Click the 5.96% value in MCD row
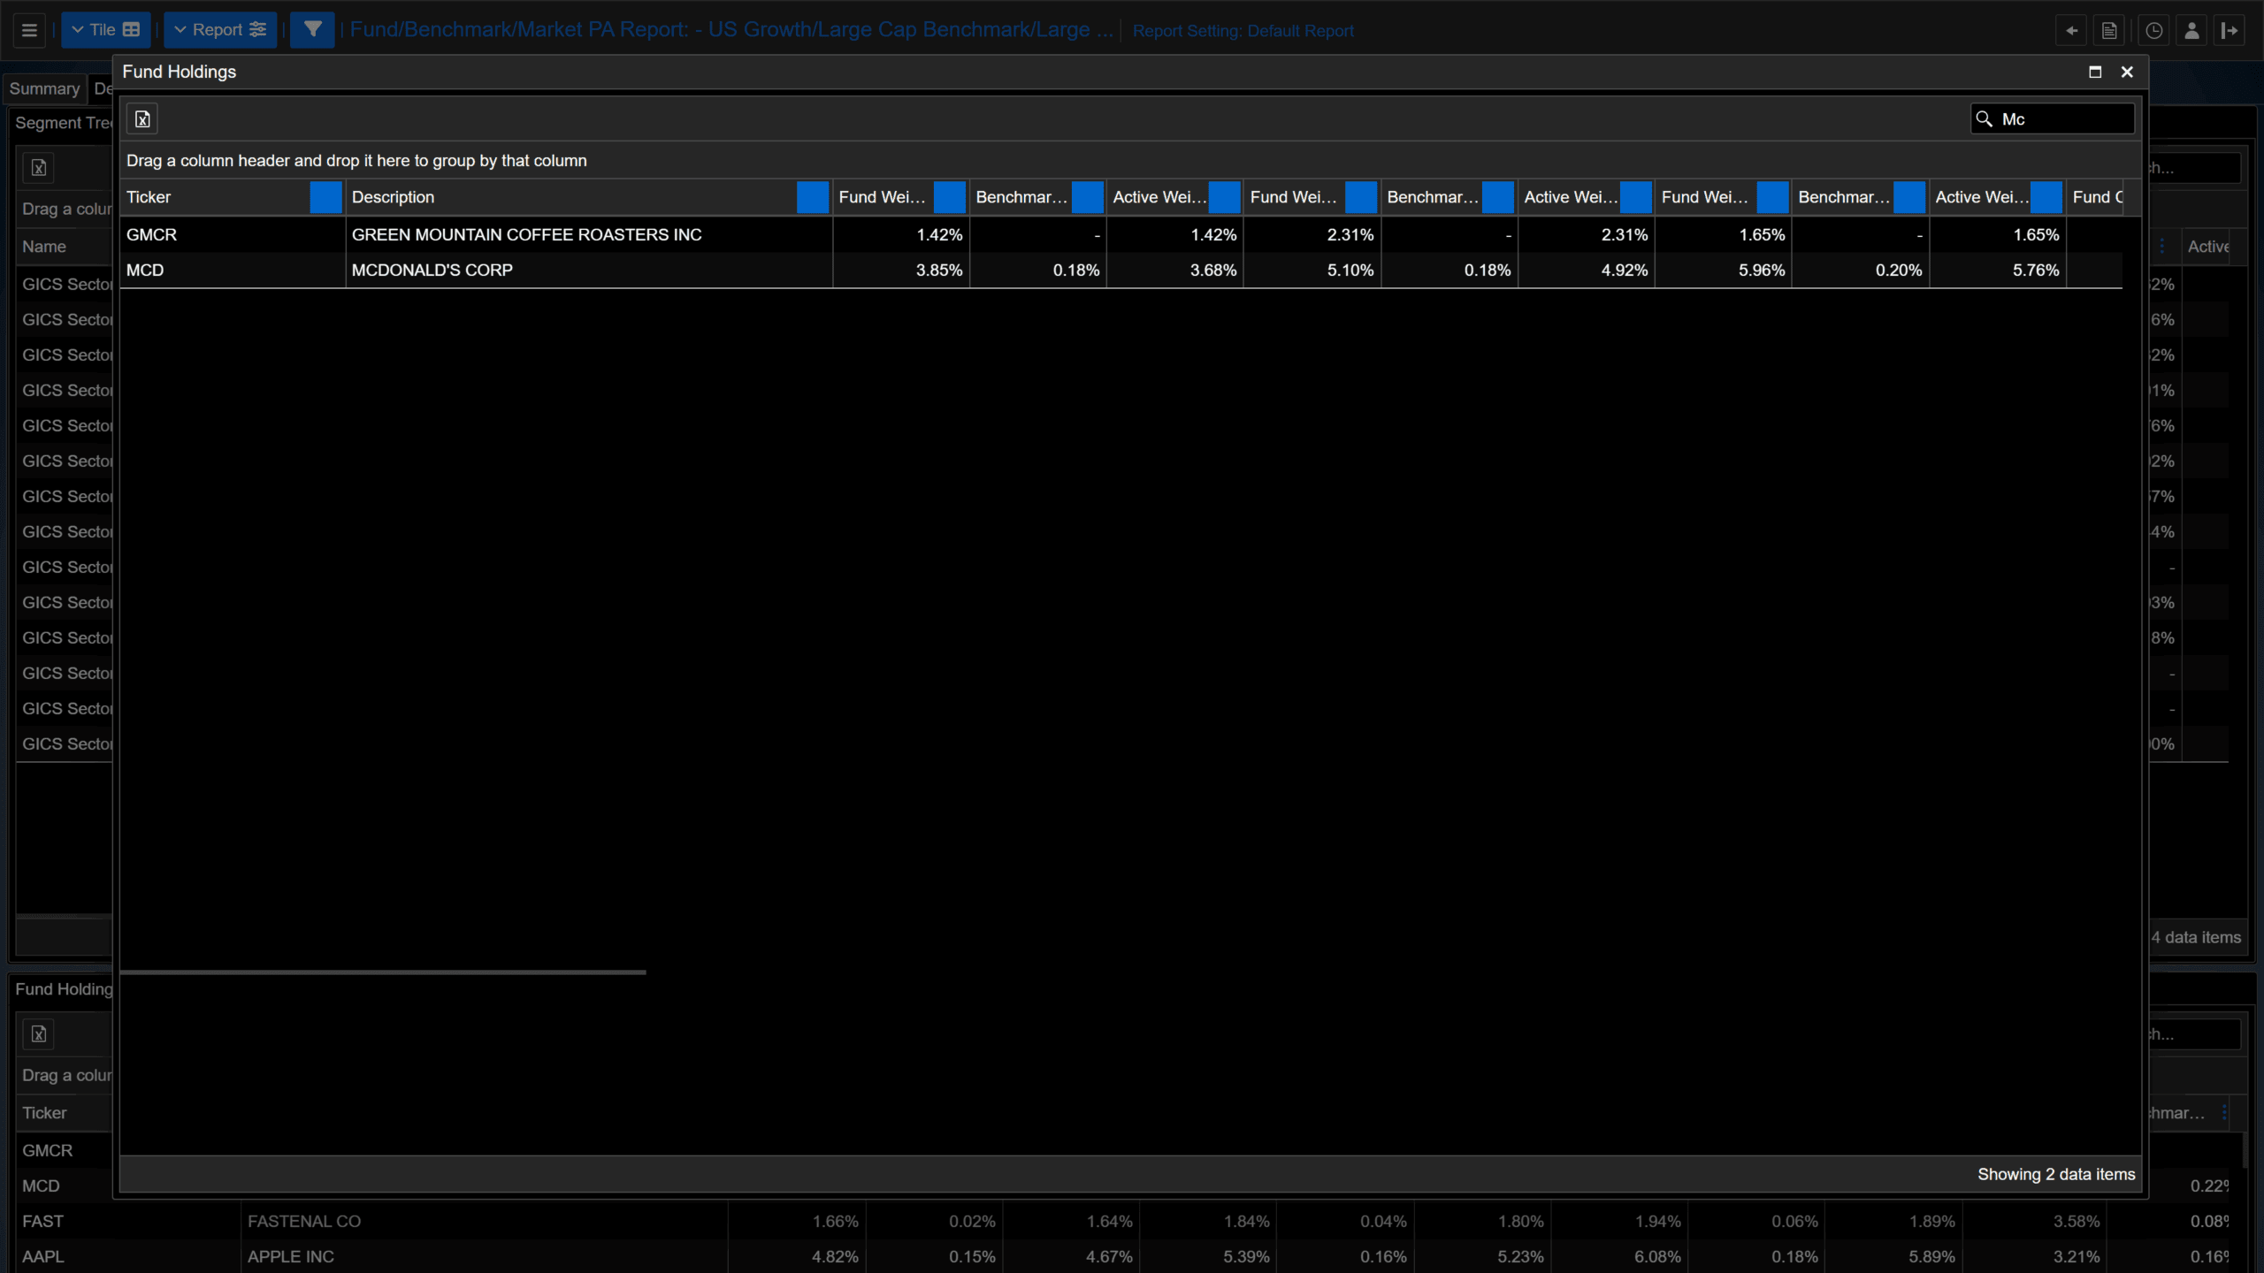 [1762, 270]
